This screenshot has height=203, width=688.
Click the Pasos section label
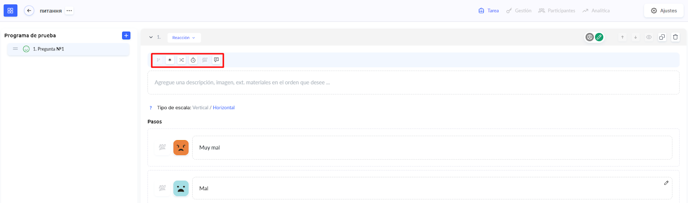click(154, 122)
